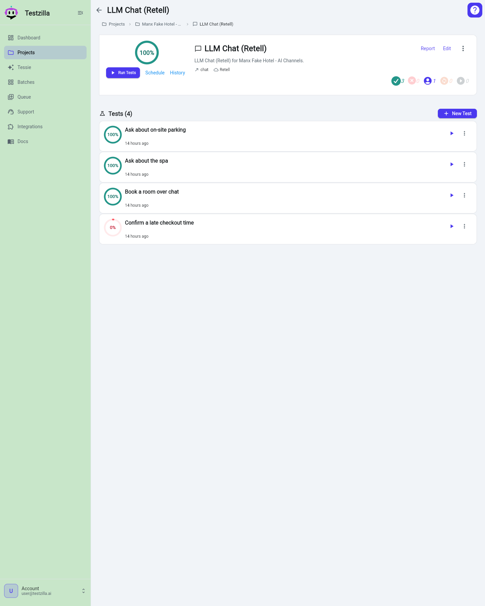This screenshot has height=606, width=485.
Task: Click the back arrow beside page title
Action: [99, 10]
